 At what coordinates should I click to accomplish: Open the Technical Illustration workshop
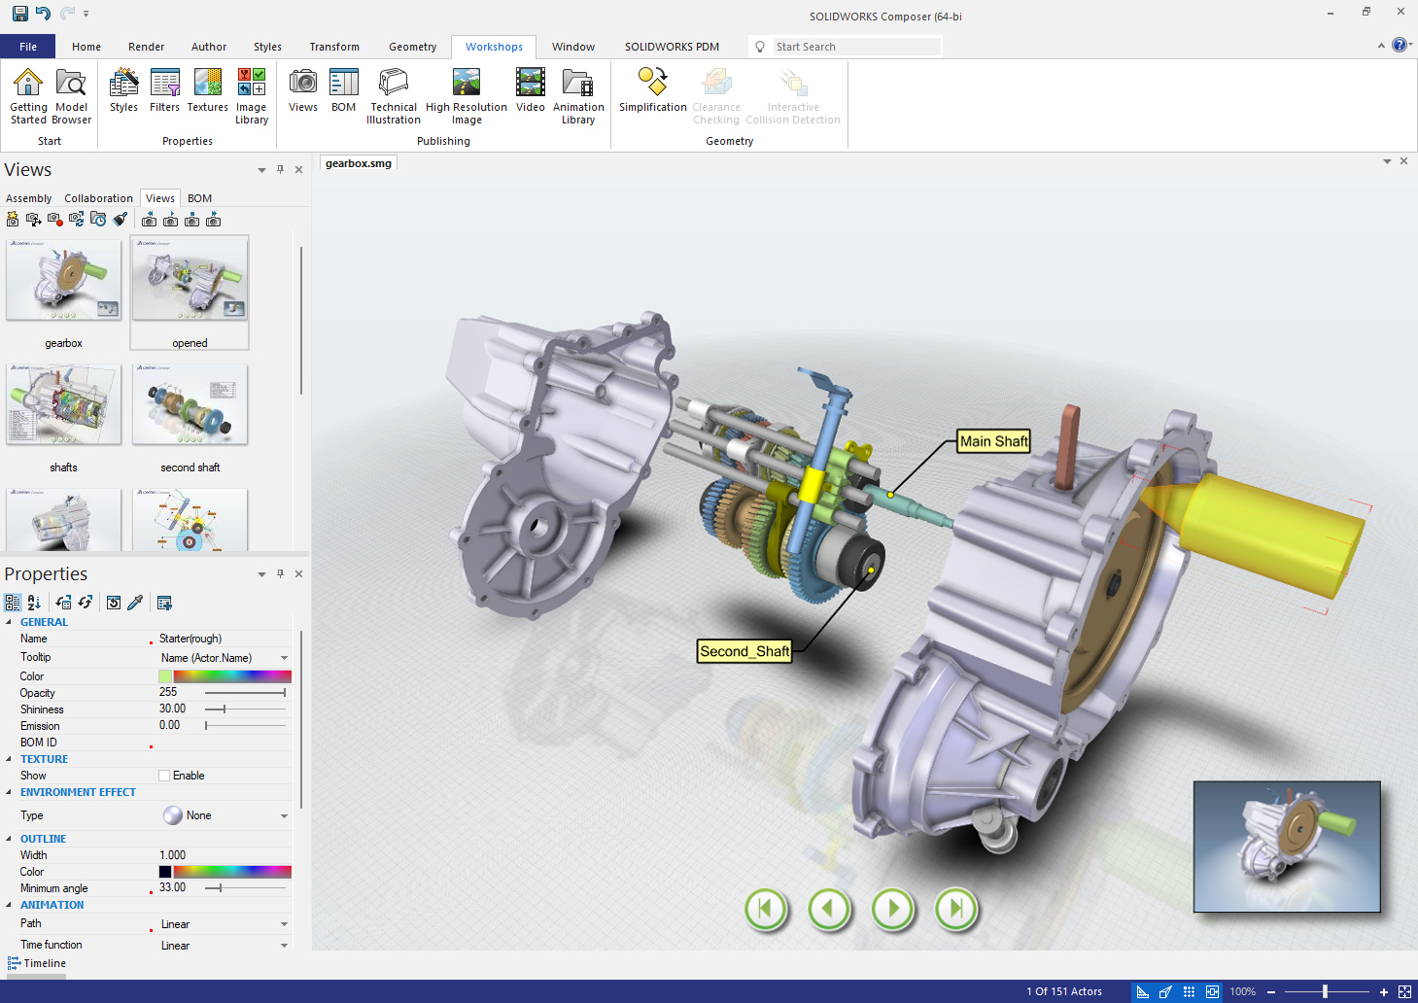(x=394, y=96)
